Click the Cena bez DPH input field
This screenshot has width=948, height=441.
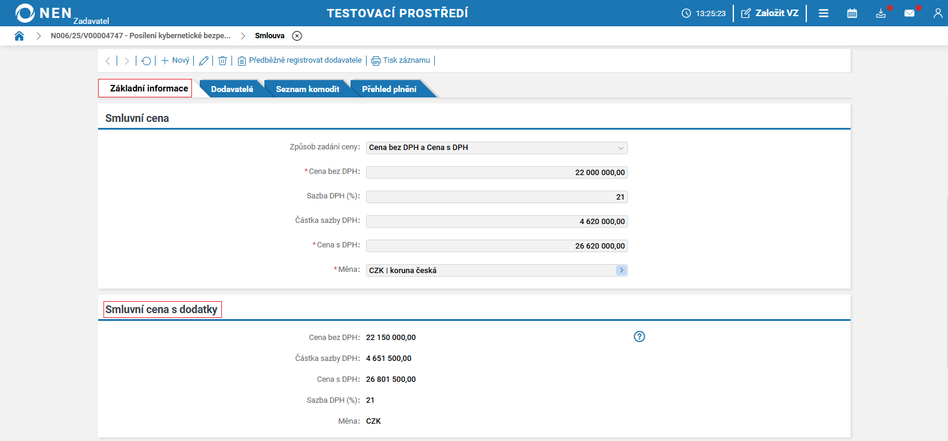[x=496, y=173]
